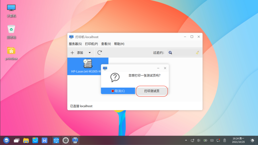Screen dimensions: 258x145
Task: Maximize the 打印机-localhost window
Action: pyautogui.click(x=192, y=37)
